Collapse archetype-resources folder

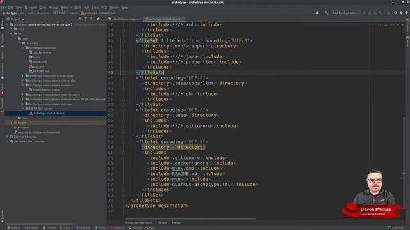(x=23, y=48)
